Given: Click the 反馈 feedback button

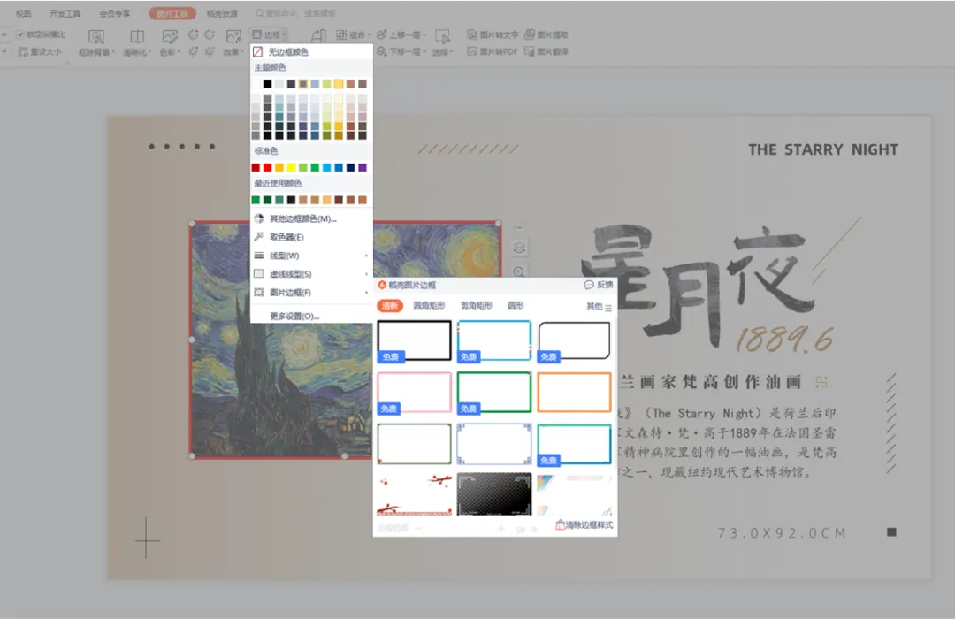Looking at the screenshot, I should (599, 285).
